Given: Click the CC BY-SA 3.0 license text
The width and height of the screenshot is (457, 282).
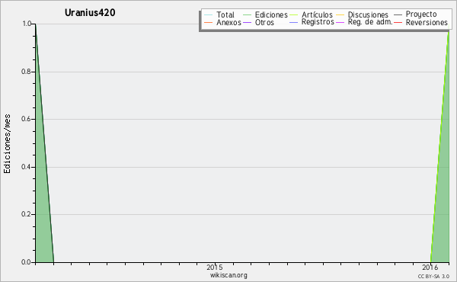Looking at the screenshot, I should click(433, 277).
